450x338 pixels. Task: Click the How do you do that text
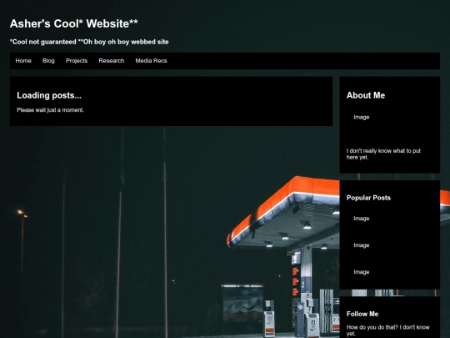[x=388, y=330]
